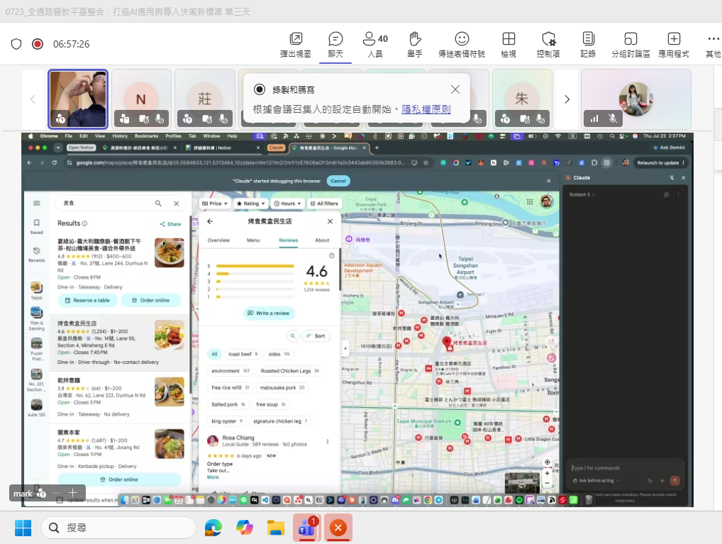The height and width of the screenshot is (544, 722).
Task: Open Microsoft Edge from taskbar
Action: 213,528
